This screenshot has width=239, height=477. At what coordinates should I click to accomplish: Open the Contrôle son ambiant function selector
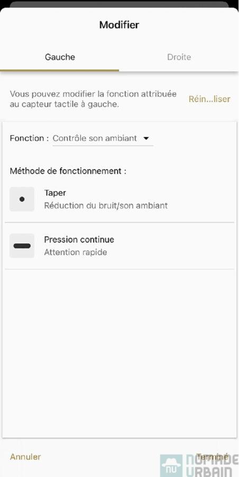(103, 138)
